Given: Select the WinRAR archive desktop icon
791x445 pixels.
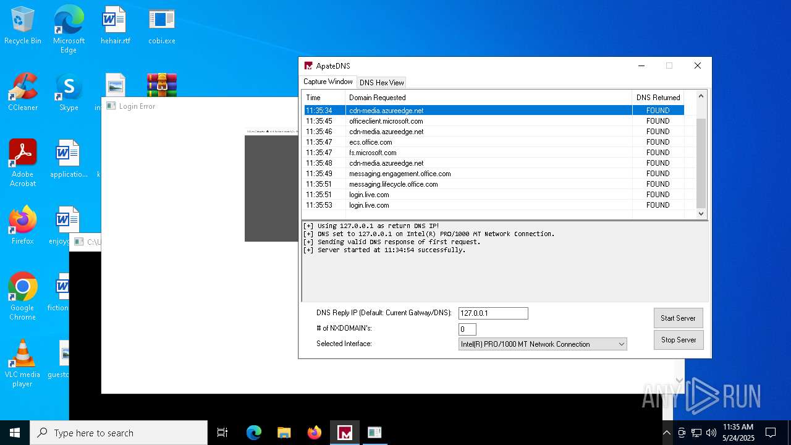Looking at the screenshot, I should coord(161,85).
